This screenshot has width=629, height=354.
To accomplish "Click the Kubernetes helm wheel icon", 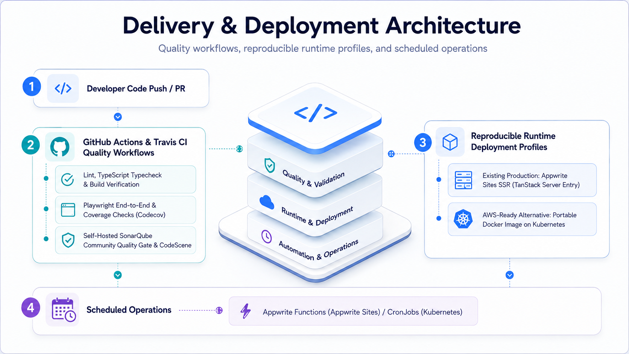I will pyautogui.click(x=463, y=219).
